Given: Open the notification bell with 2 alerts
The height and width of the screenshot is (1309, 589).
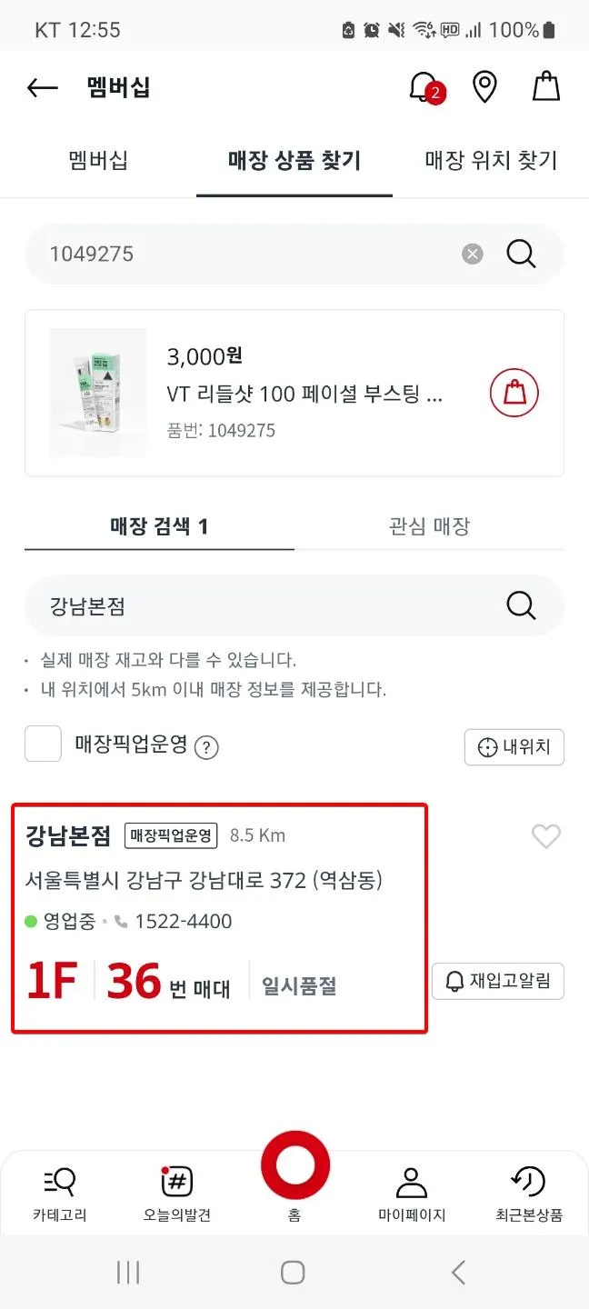Looking at the screenshot, I should pos(421,85).
